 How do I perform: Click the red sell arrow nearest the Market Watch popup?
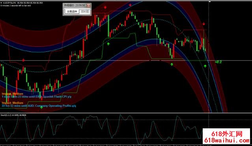point(105,7)
